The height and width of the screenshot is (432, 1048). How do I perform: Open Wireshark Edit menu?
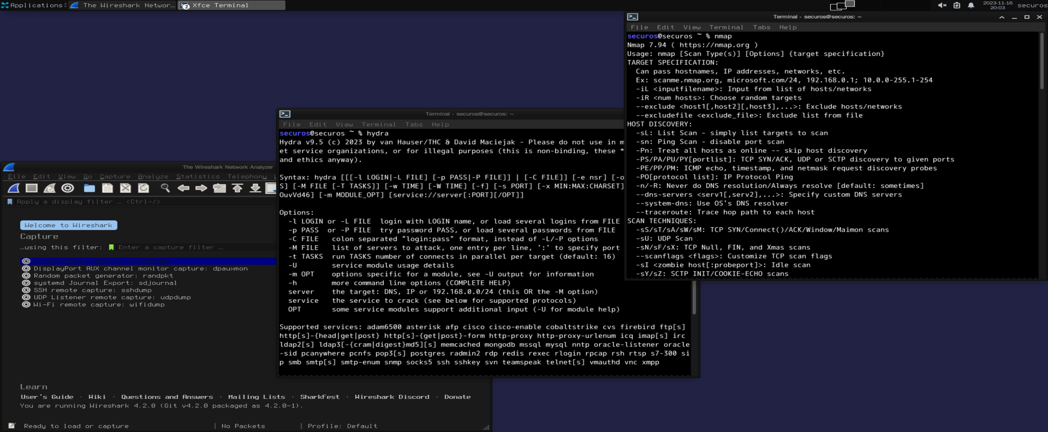click(x=42, y=177)
